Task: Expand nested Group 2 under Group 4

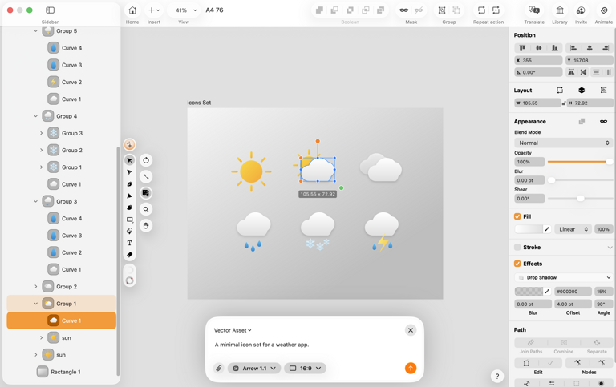Action: [x=41, y=151]
